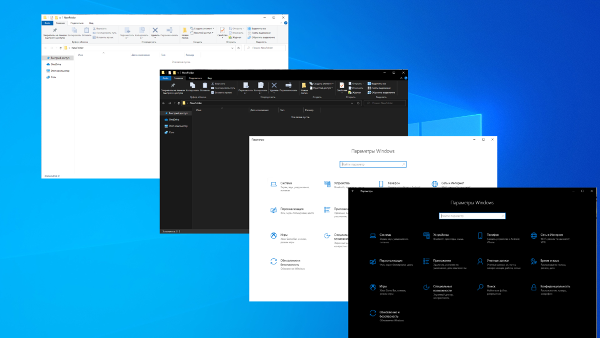Open Система in light Settings window
Viewport: 600px width, 338px height.
(x=290, y=185)
